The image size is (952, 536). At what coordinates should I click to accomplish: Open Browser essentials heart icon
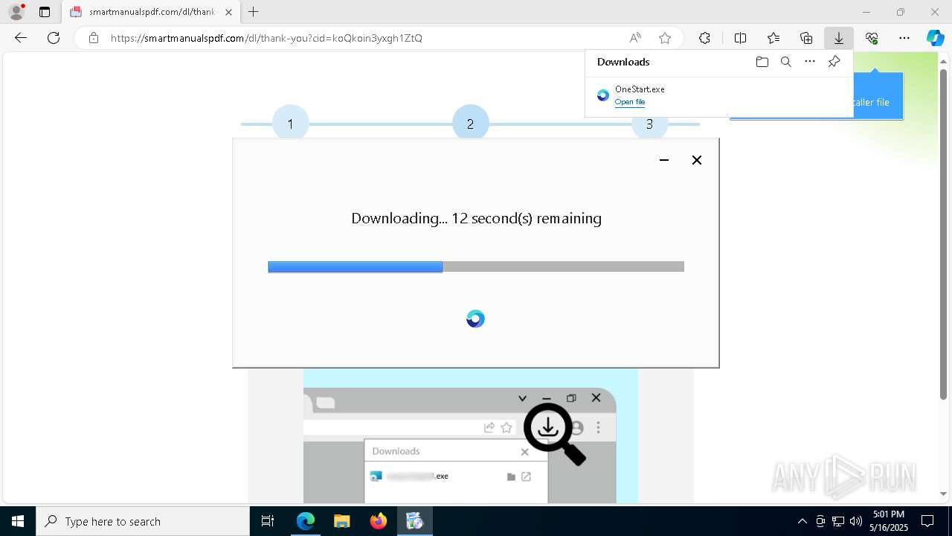[x=872, y=38]
